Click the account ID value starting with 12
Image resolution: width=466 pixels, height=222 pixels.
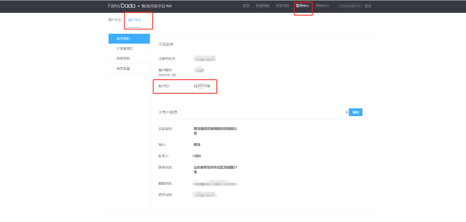pyautogui.click(x=202, y=86)
